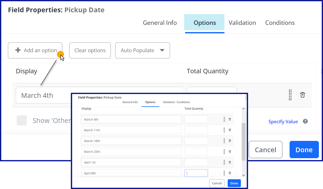
Task: Remove the March 18th option via trash icon
Action: coord(230,141)
